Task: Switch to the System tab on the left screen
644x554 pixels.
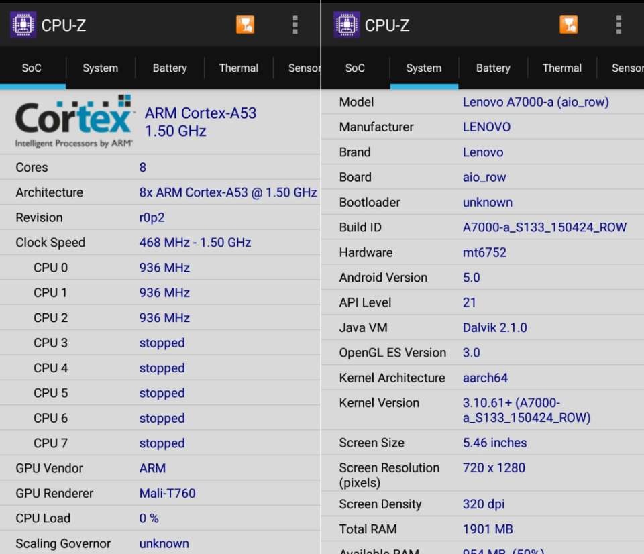Action: pyautogui.click(x=100, y=68)
